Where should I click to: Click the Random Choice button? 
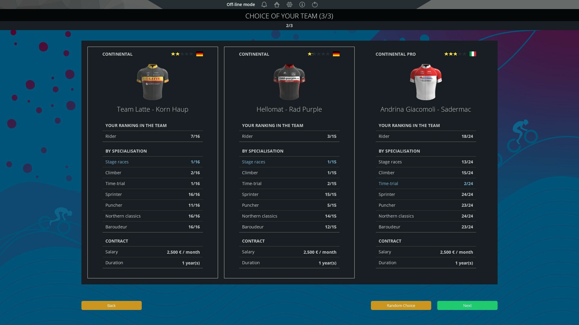pos(401,305)
